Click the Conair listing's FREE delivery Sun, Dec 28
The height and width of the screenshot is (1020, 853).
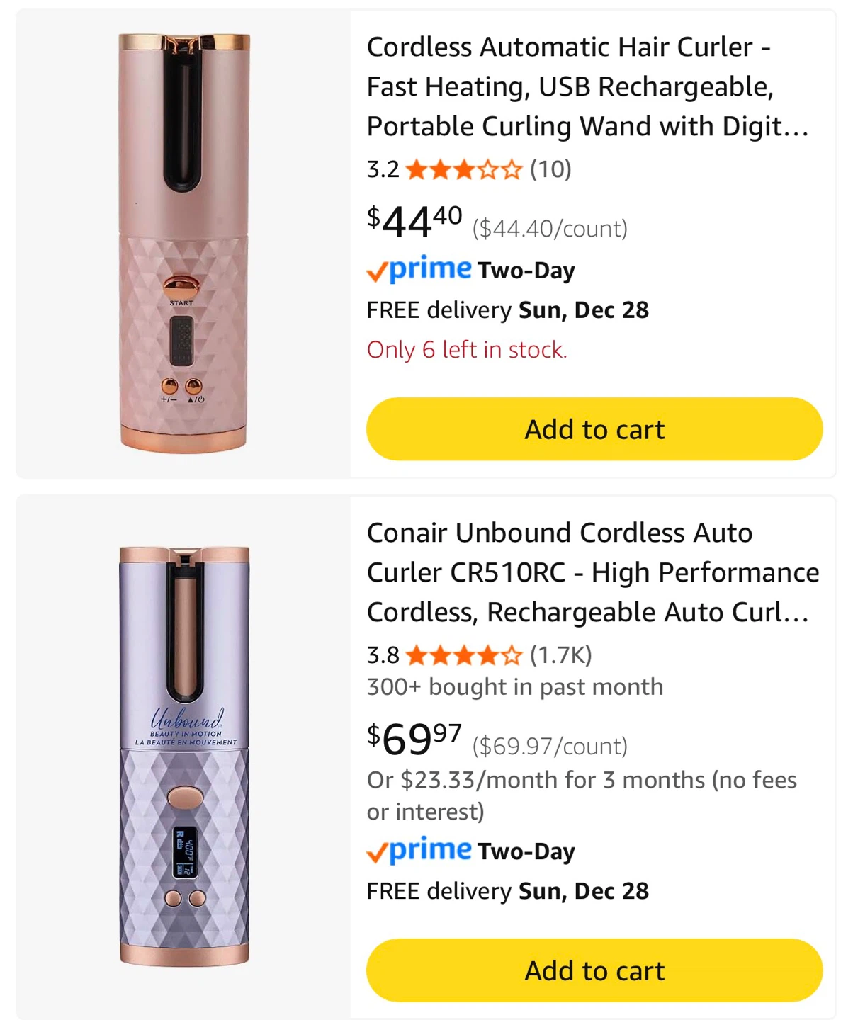507,891
